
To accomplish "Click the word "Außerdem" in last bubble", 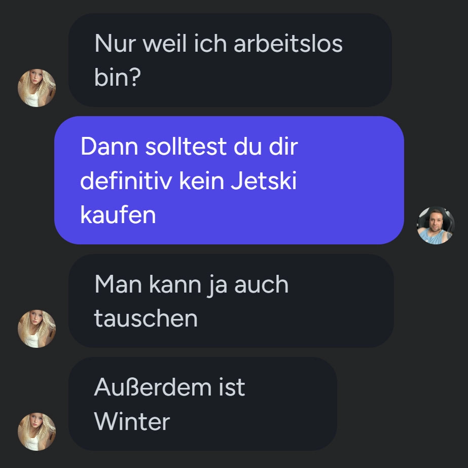I will (x=153, y=387).
